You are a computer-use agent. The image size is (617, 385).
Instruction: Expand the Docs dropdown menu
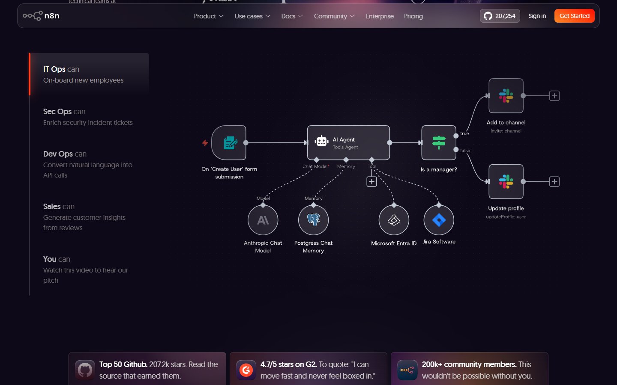coord(292,16)
